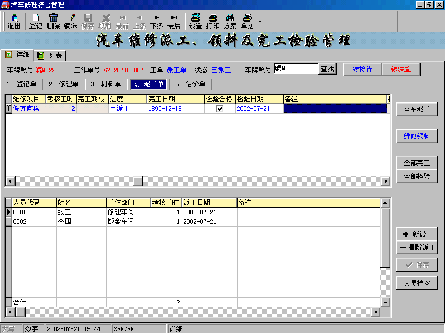Screen dimensions: 445x334
Task: Click license plate link 皖M2222
Action: click(47, 70)
